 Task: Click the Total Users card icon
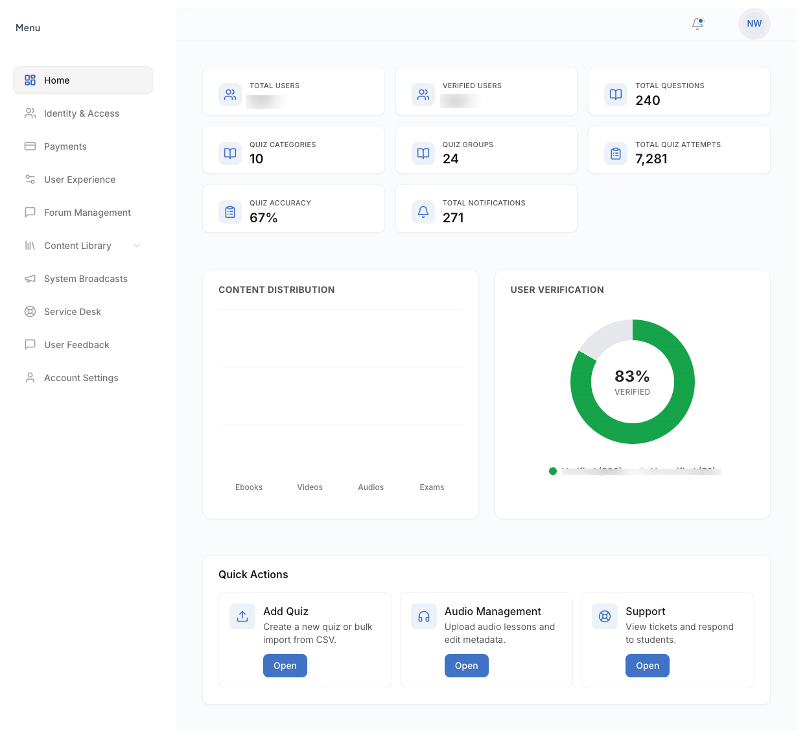click(x=230, y=95)
